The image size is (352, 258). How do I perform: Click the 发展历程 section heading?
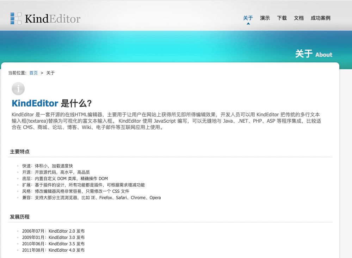(x=20, y=217)
